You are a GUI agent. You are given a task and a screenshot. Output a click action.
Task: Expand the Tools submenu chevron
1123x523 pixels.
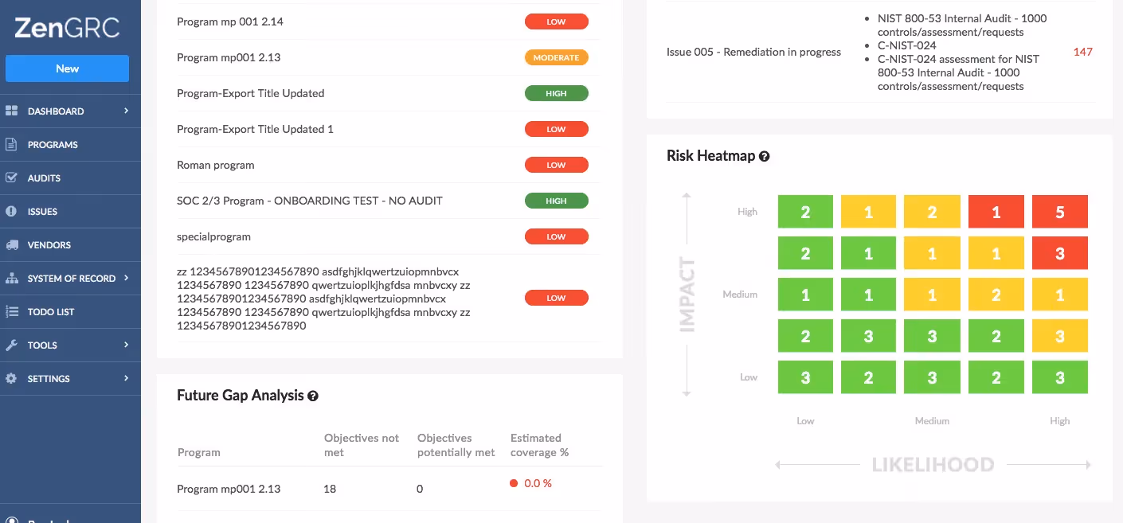pos(126,345)
